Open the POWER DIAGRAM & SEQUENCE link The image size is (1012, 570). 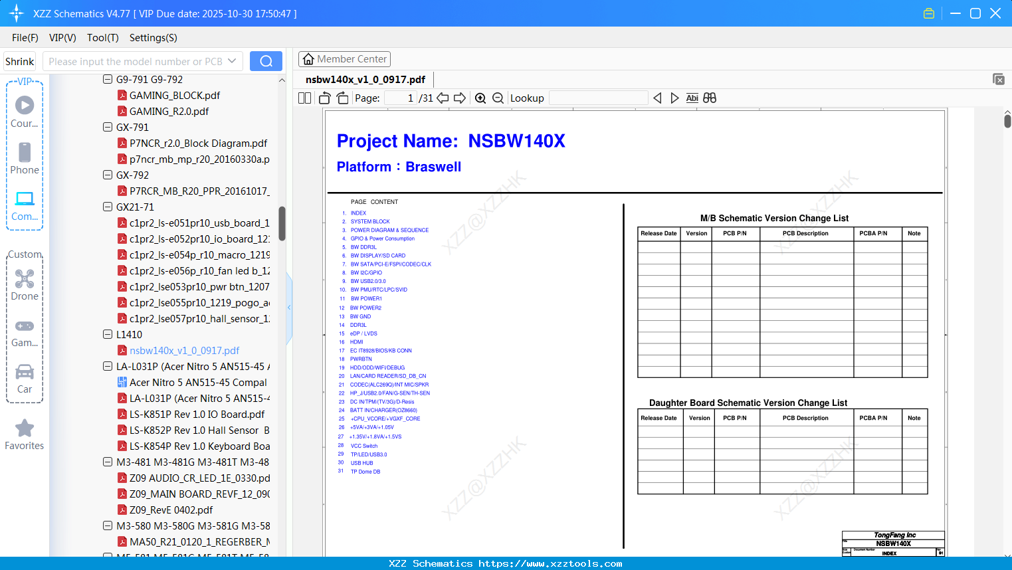389,231
